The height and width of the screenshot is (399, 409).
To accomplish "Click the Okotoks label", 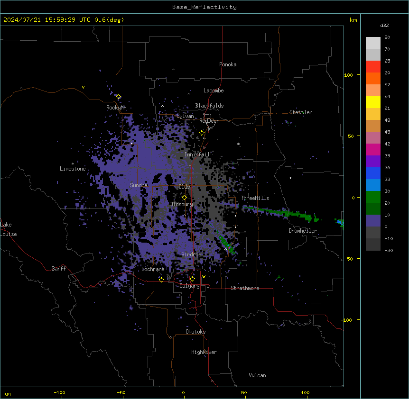I will (195, 332).
